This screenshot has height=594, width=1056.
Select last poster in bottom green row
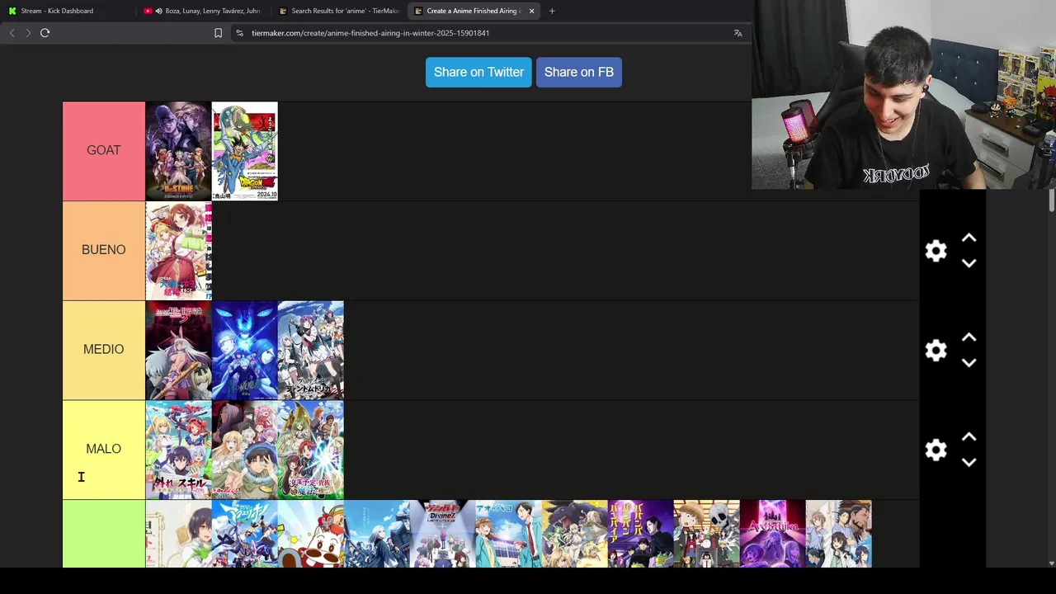pos(838,534)
